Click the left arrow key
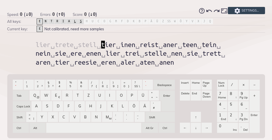Viewport: 272px width, 140px height. (x=185, y=128)
